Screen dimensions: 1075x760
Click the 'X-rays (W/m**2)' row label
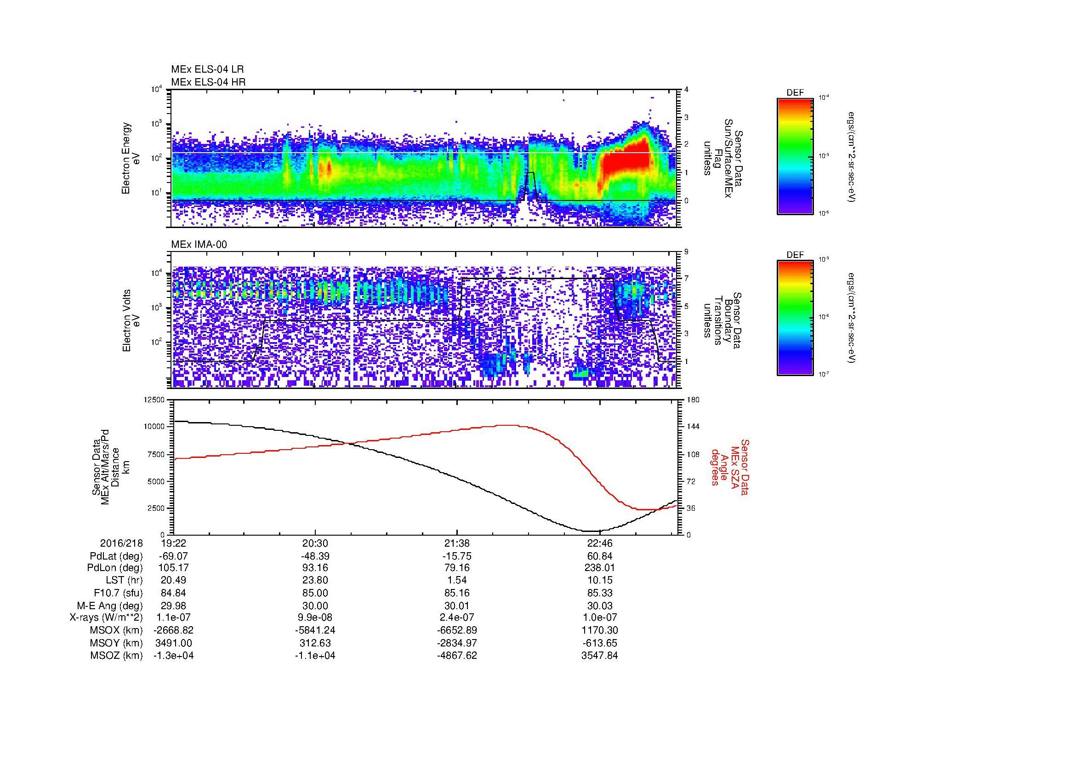(106, 617)
